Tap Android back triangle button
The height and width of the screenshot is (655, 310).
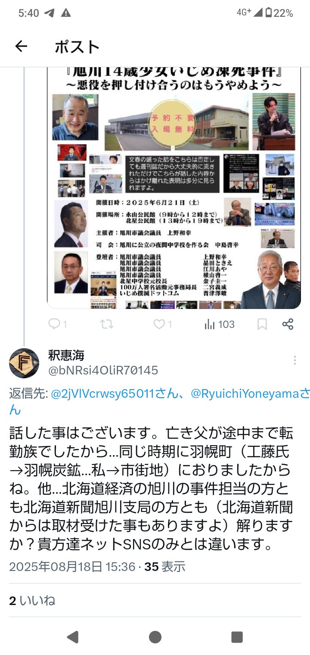tap(73, 637)
